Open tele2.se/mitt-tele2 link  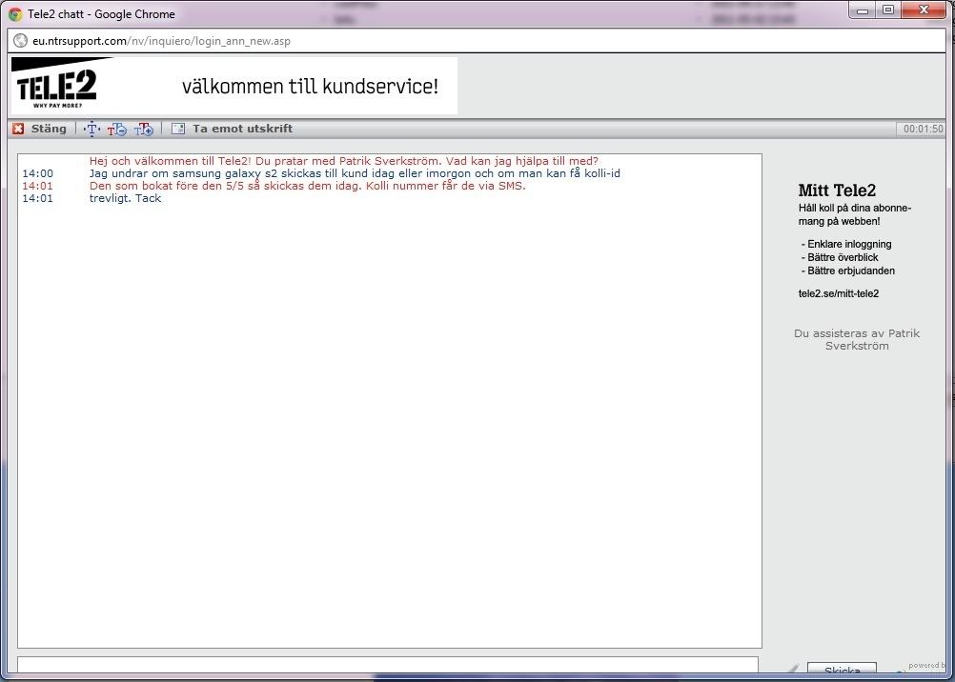coord(838,293)
